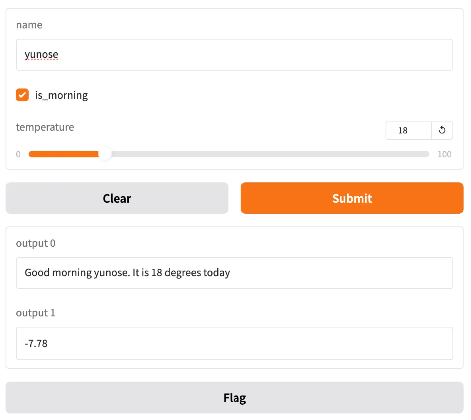Click the output 1 box showing -7.78
471x420 pixels.
pos(235,344)
